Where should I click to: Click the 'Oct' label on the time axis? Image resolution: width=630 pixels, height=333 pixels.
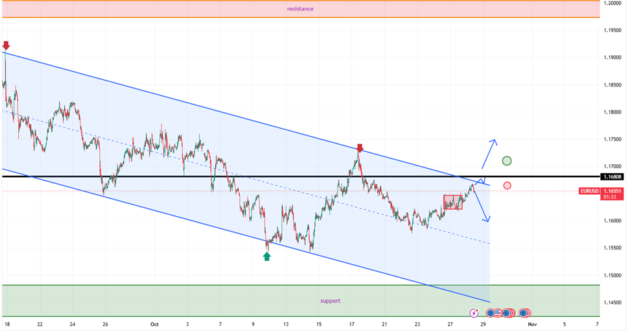(x=154, y=323)
